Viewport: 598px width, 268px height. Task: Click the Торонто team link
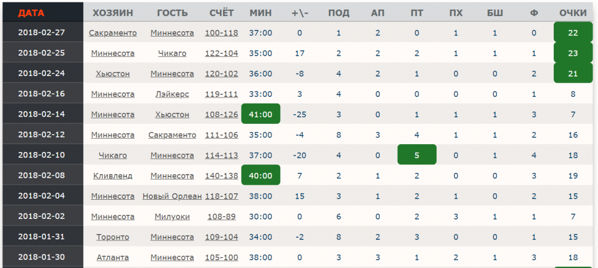(112, 237)
